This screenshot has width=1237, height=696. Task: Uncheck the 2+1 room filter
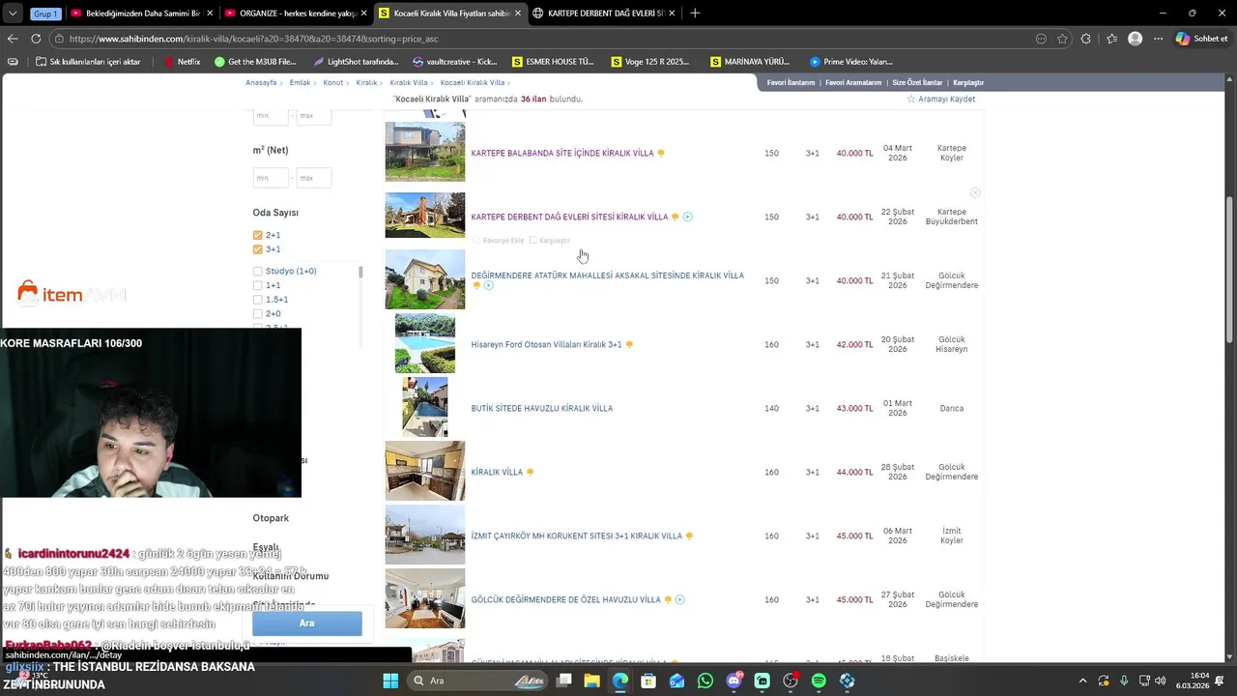point(258,235)
